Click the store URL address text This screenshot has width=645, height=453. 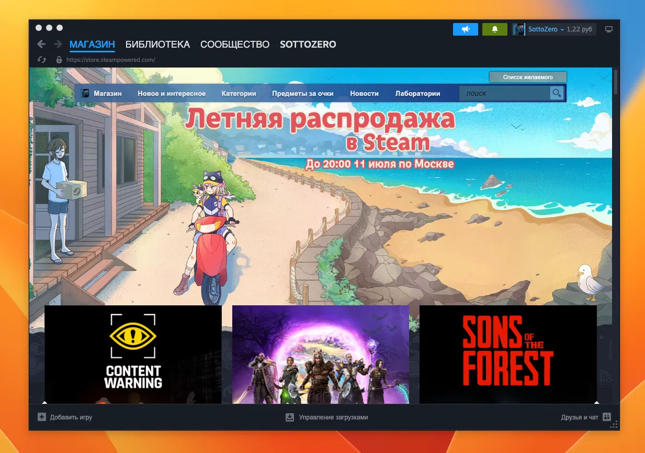(110, 60)
